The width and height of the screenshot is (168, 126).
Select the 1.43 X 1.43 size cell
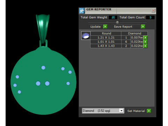(106, 46)
